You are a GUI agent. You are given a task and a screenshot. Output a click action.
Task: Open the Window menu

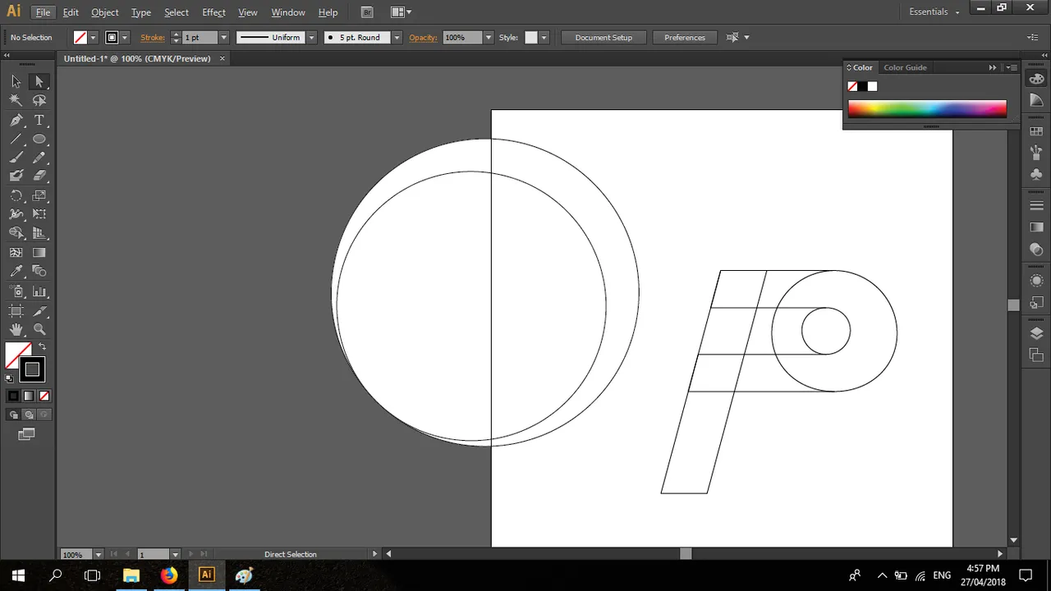287,12
